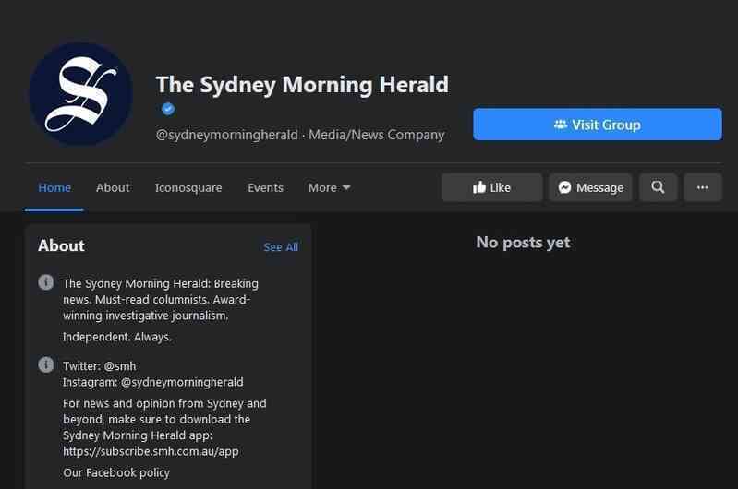Open the subscribe.smh.com.au/app link
This screenshot has width=738, height=489.
pos(151,451)
